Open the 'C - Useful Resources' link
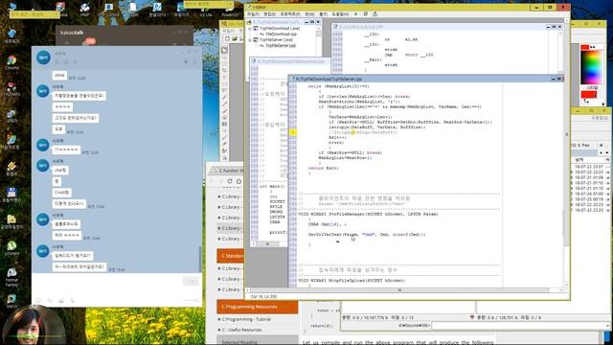 click(241, 330)
